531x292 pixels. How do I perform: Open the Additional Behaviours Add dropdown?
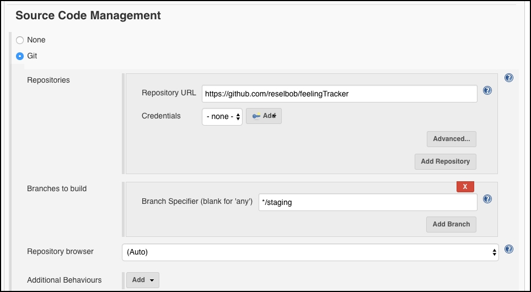point(143,280)
